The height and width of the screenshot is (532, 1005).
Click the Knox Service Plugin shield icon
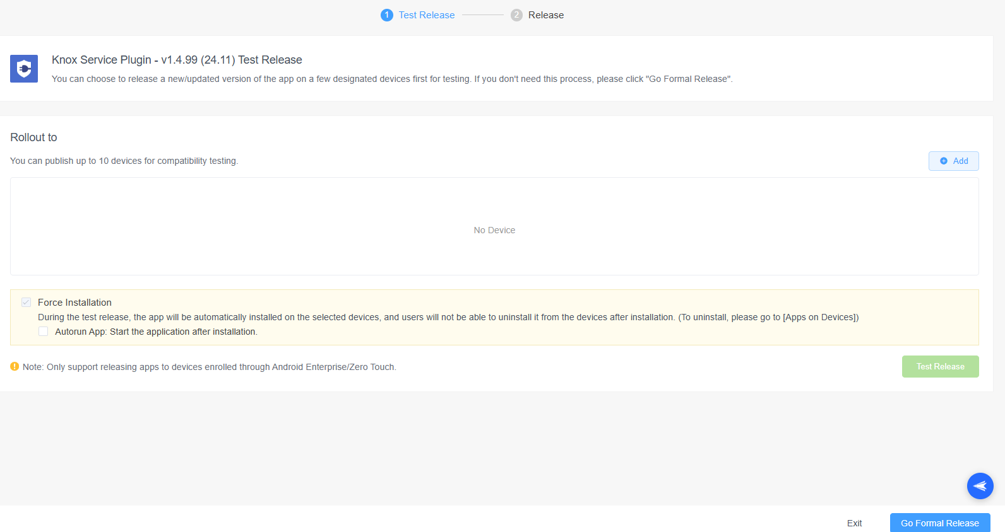point(24,69)
